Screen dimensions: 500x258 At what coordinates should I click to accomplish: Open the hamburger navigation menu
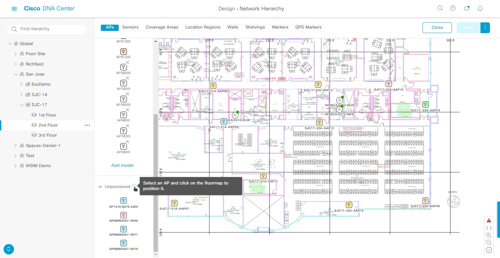tap(14, 9)
